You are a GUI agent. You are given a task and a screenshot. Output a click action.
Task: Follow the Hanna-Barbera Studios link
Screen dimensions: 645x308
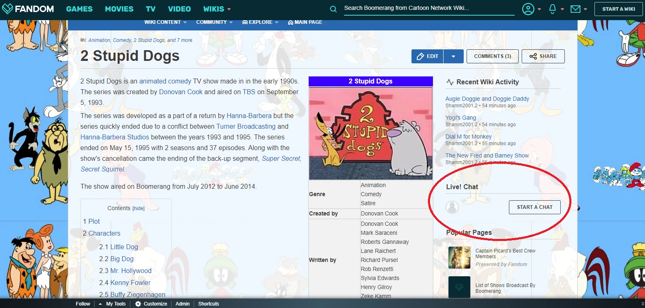(115, 137)
